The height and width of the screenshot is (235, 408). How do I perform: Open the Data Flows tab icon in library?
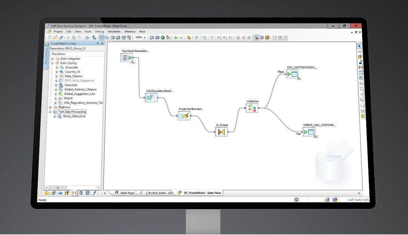point(67,193)
